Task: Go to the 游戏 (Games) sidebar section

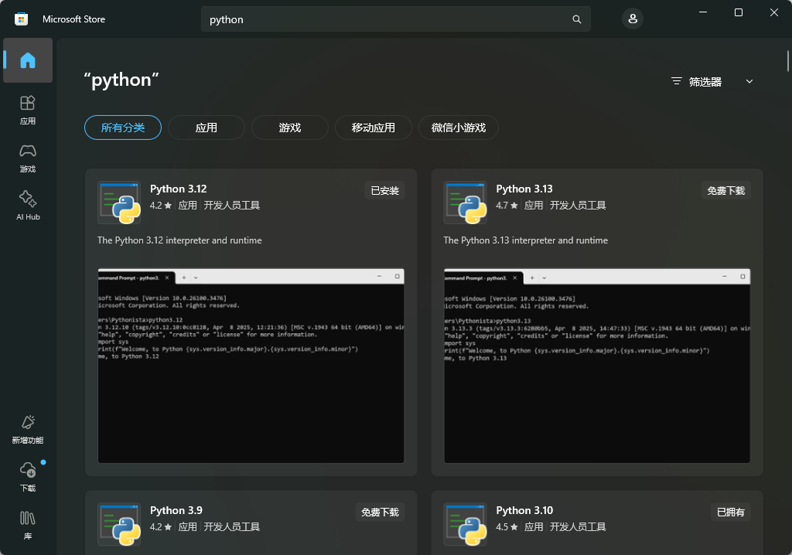Action: click(28, 158)
